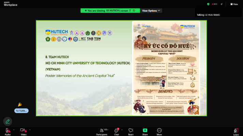The height and width of the screenshot is (136, 243).
Task: Click the TSN logo on slide
Action: point(97,39)
